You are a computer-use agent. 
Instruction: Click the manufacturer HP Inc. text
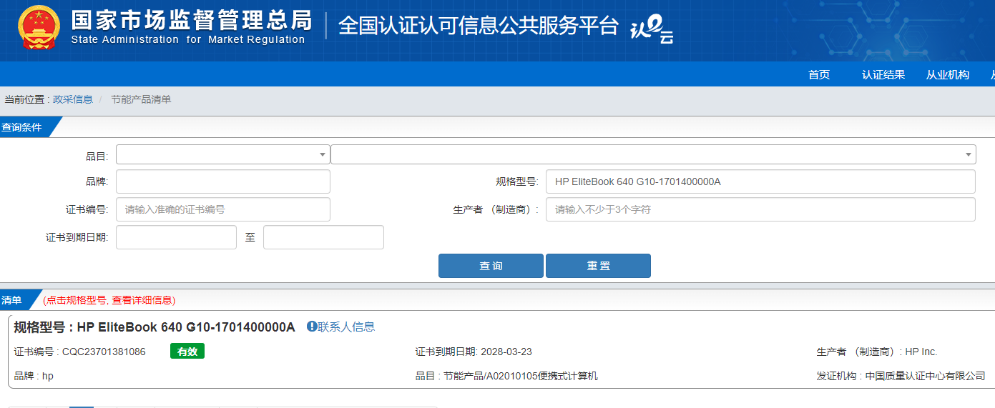click(x=921, y=352)
